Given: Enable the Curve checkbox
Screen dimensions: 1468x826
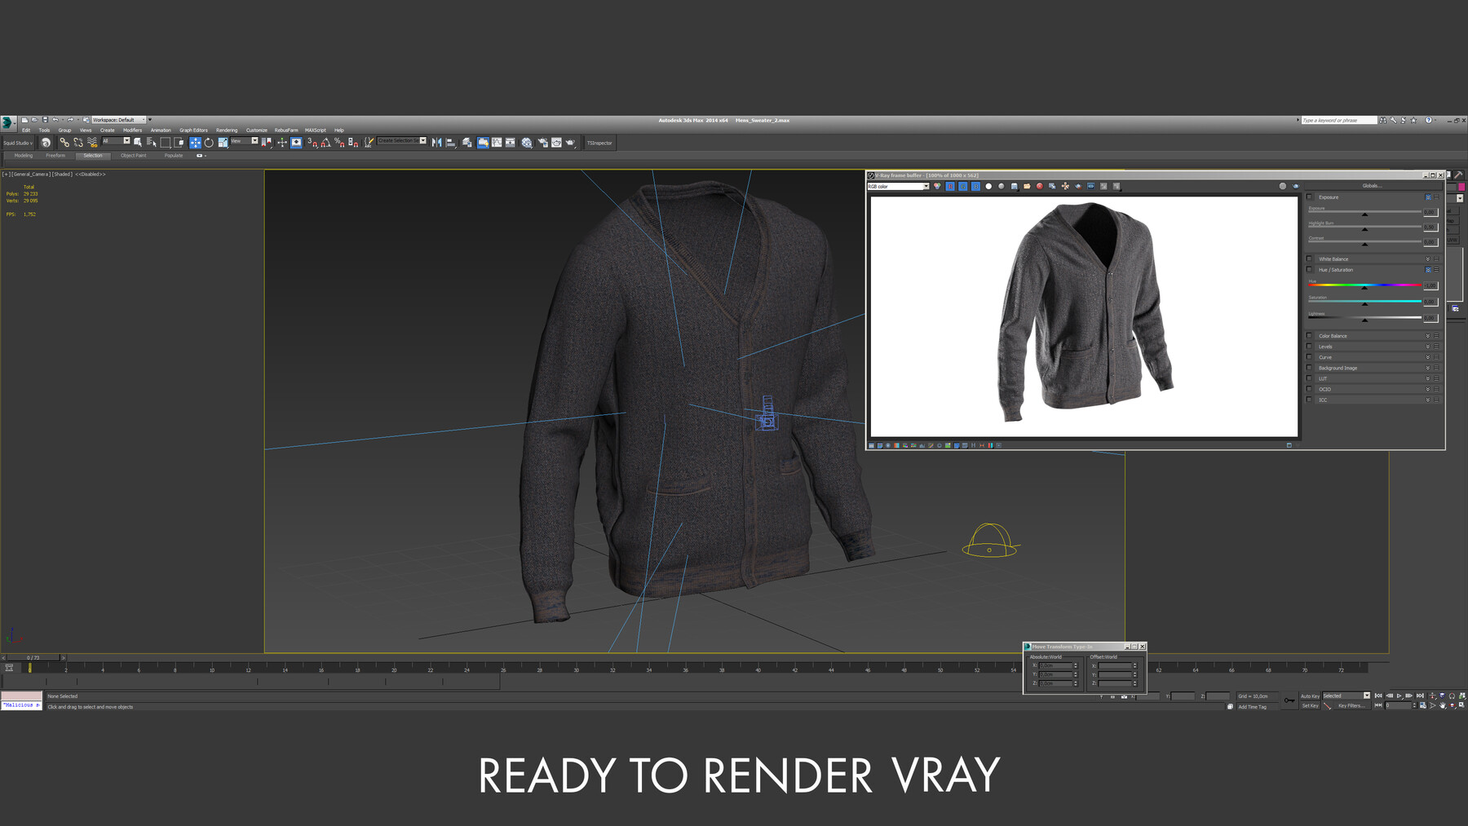Looking at the screenshot, I should coord(1310,357).
